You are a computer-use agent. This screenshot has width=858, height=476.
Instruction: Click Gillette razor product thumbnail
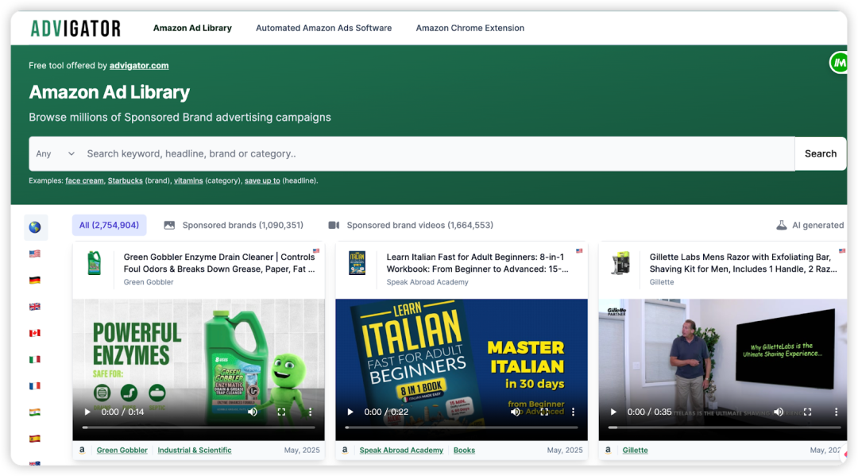pos(620,263)
